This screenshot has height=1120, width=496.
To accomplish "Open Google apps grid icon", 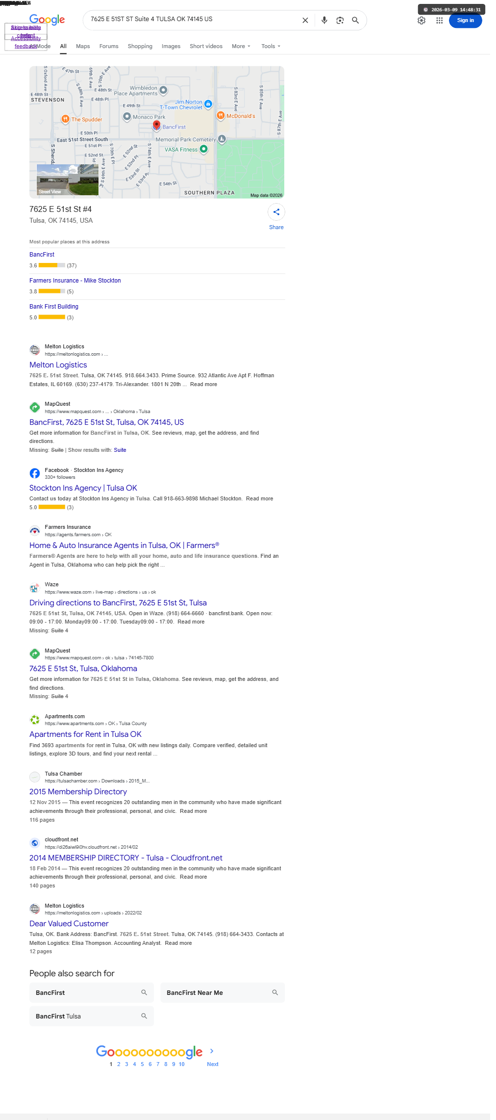I will point(439,21).
